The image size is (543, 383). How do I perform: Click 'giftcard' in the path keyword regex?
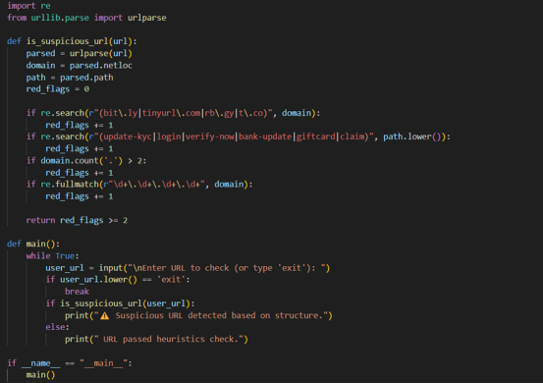point(316,137)
